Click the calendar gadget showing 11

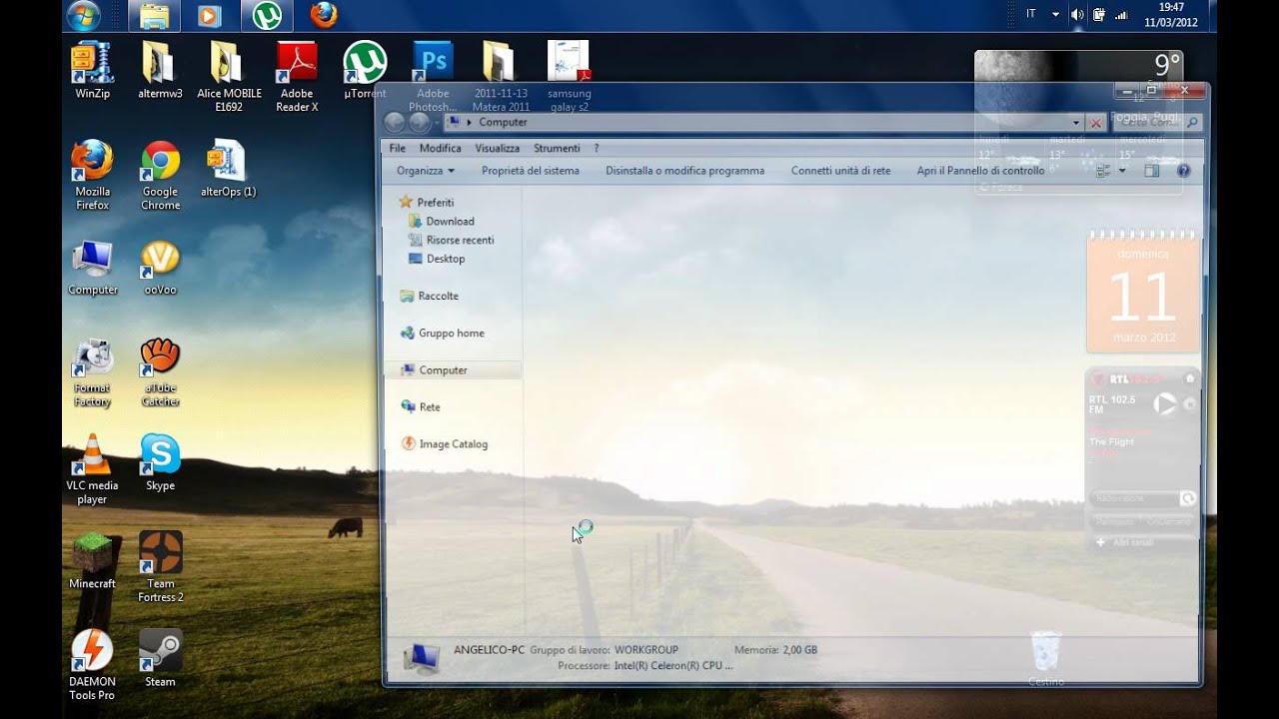[x=1142, y=291]
